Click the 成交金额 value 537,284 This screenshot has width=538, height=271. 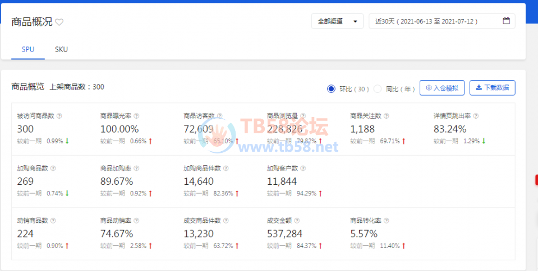(284, 233)
